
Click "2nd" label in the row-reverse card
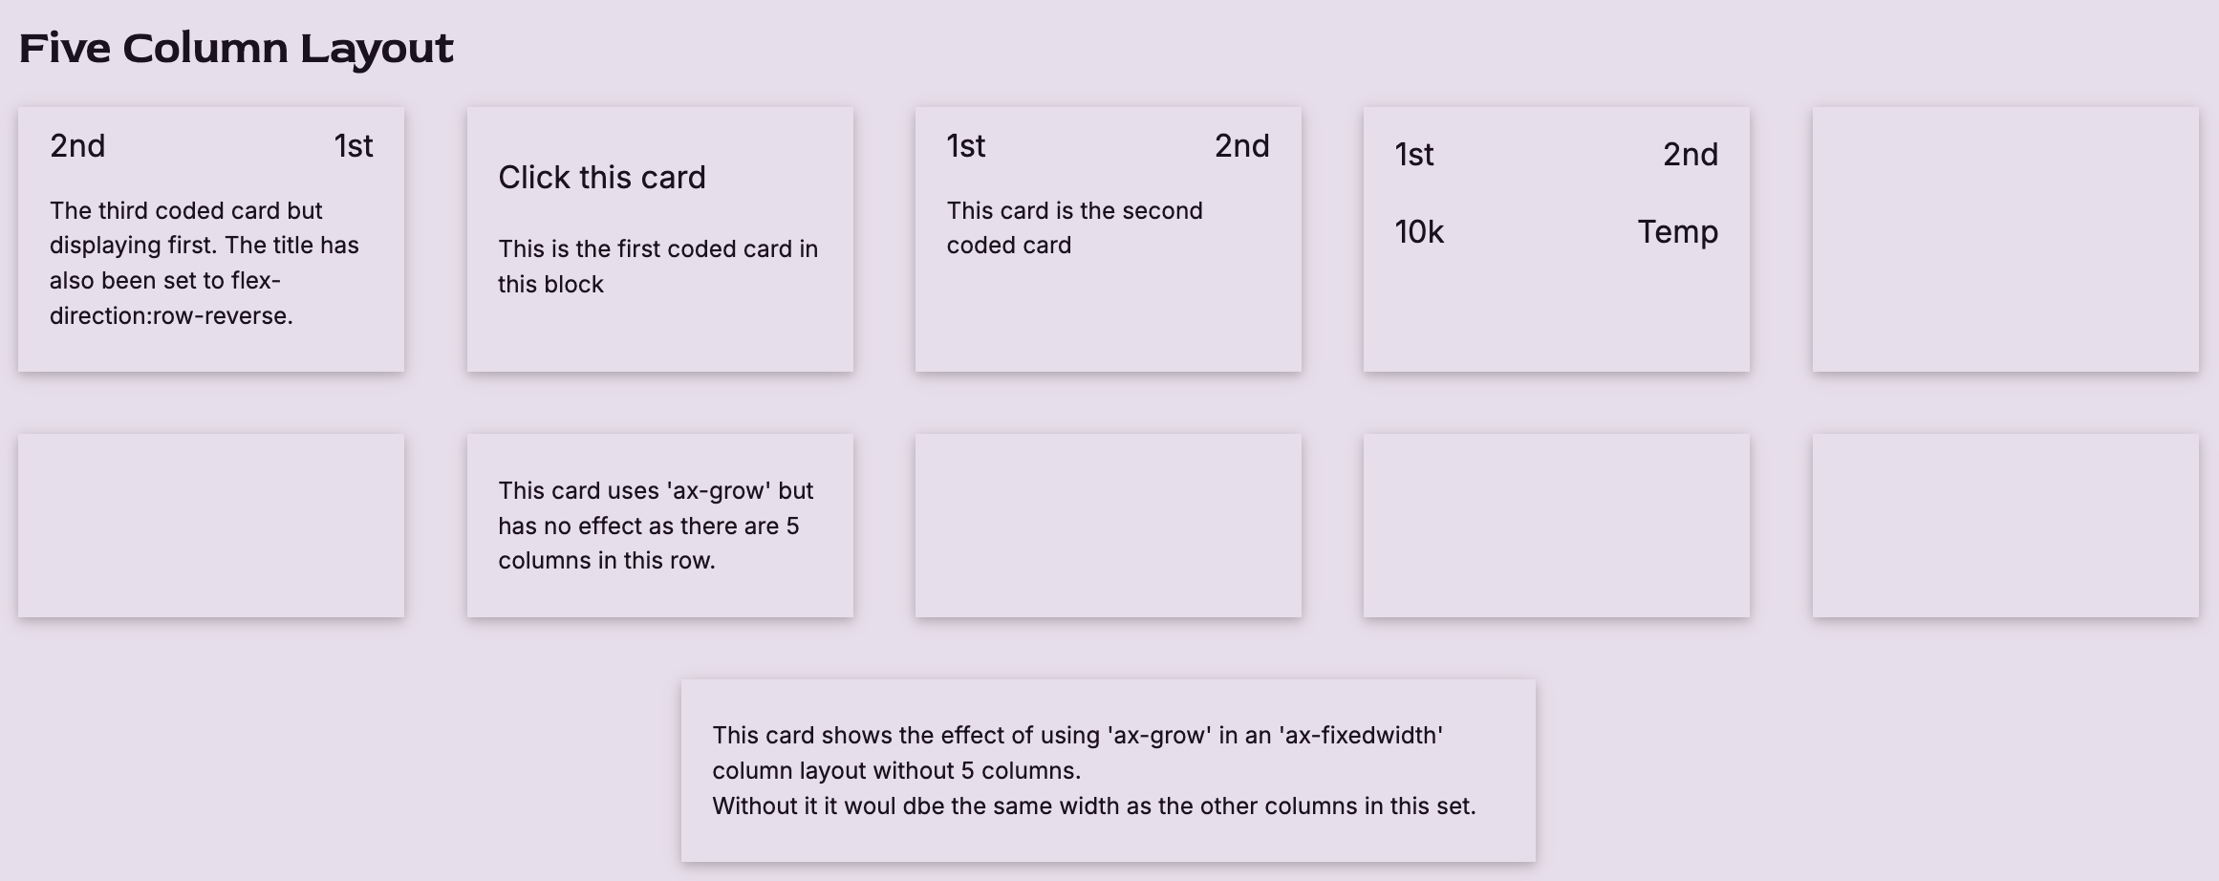click(77, 146)
